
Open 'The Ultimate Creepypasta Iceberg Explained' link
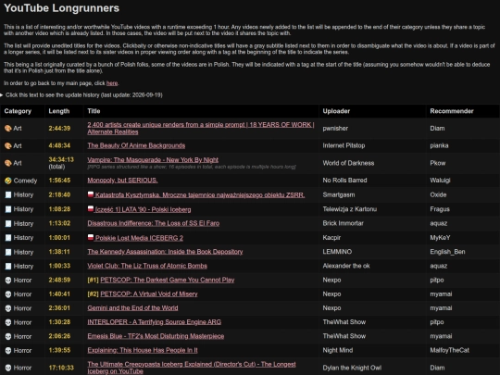[192, 368]
